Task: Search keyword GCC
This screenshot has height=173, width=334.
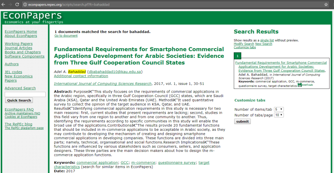Action: point(125,163)
